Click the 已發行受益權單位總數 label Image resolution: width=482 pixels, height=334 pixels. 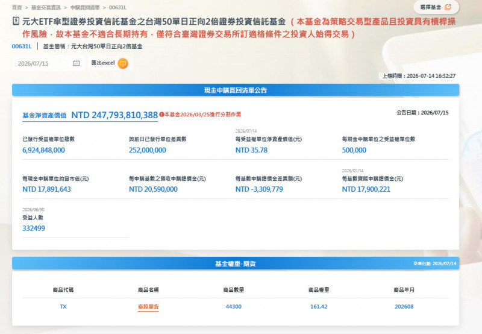[49, 139]
